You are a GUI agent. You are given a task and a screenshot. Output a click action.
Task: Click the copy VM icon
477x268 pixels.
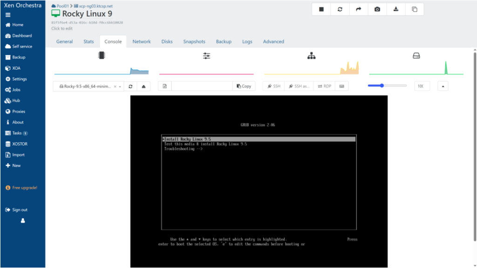click(415, 9)
